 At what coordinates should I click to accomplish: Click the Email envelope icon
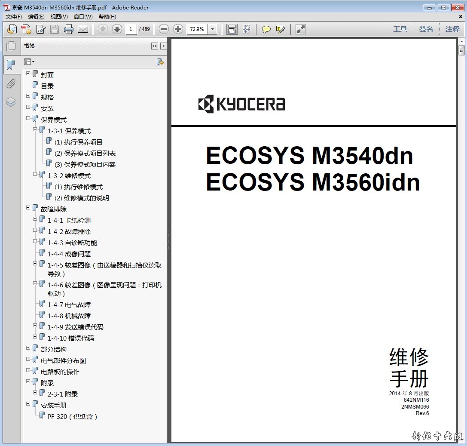point(83,29)
